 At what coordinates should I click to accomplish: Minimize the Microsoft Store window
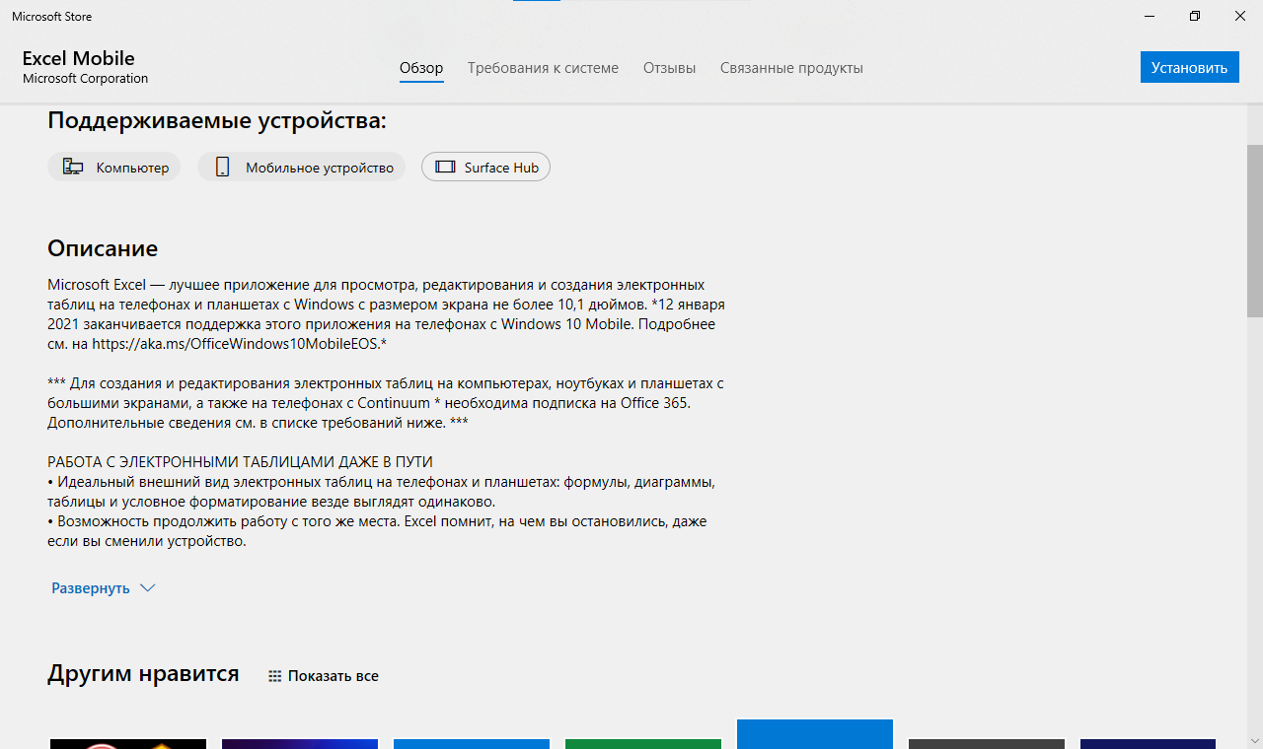[1150, 16]
